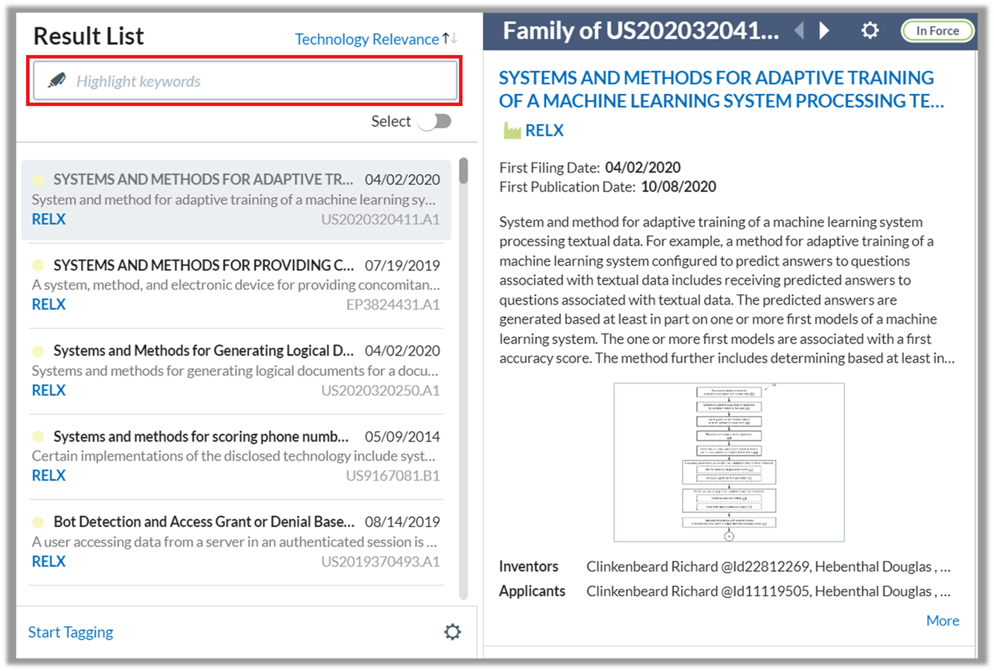The height and width of the screenshot is (671, 994).
Task: Click the abstract text in detail panel
Action: click(727, 290)
